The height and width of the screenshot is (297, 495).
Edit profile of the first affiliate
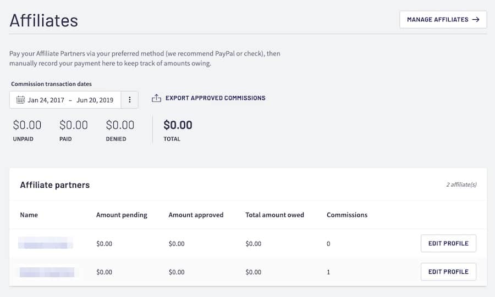(x=448, y=243)
